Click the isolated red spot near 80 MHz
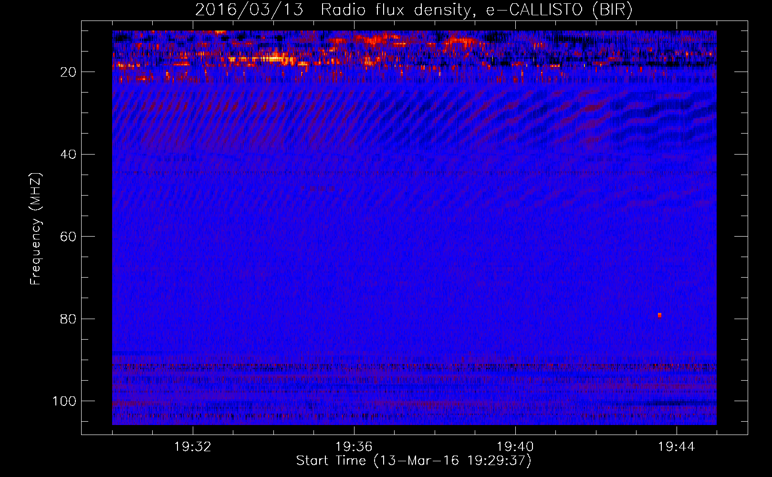 coord(660,315)
